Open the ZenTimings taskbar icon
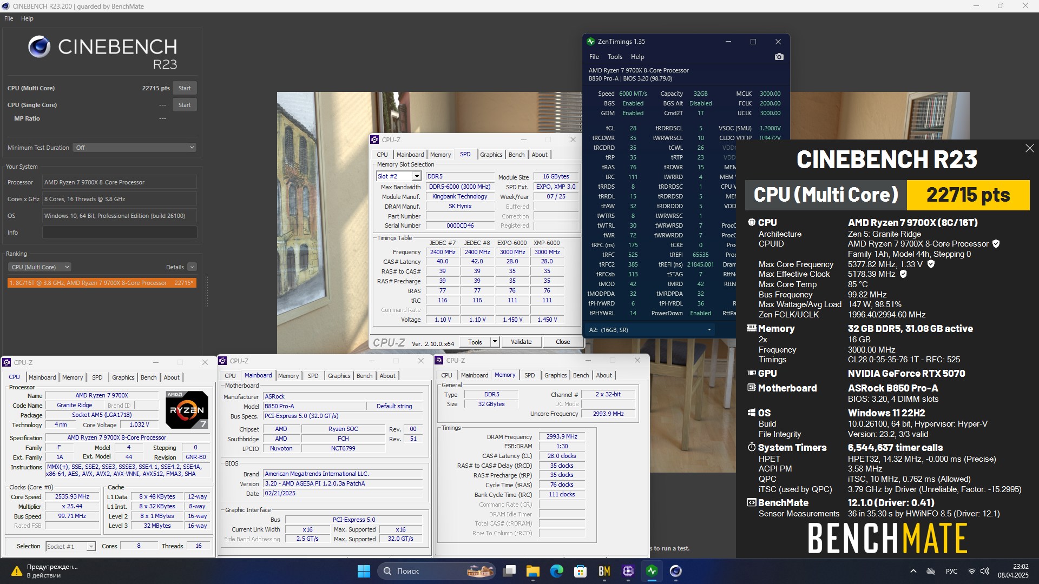 pyautogui.click(x=652, y=571)
